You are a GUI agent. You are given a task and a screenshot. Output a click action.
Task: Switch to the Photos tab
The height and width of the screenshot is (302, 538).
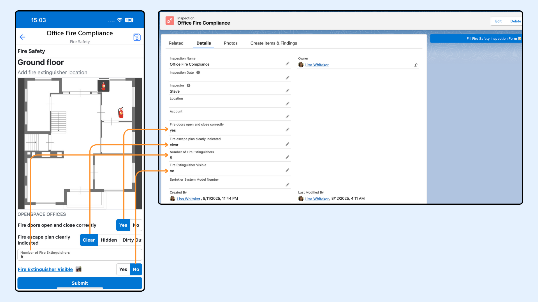[x=231, y=43]
